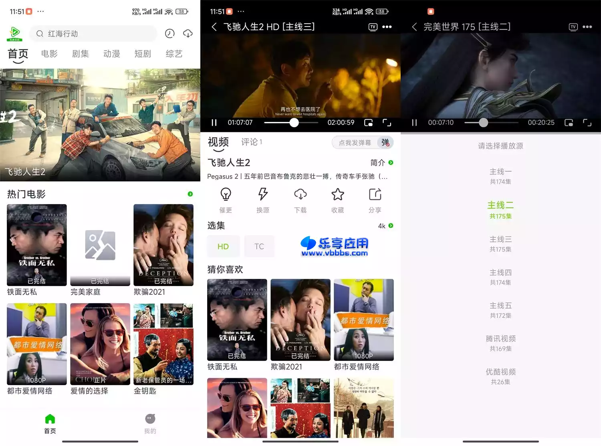Enable picture-in-picture on 完美世界 player

point(568,123)
